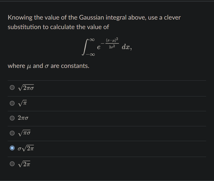Choose the first answer choice in the list
The height and width of the screenshot is (181, 214).
[12, 87]
